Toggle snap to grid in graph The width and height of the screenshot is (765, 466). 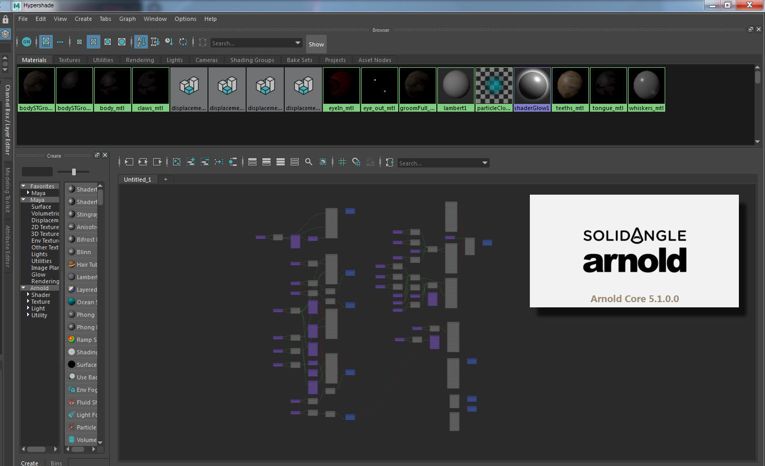click(x=356, y=162)
